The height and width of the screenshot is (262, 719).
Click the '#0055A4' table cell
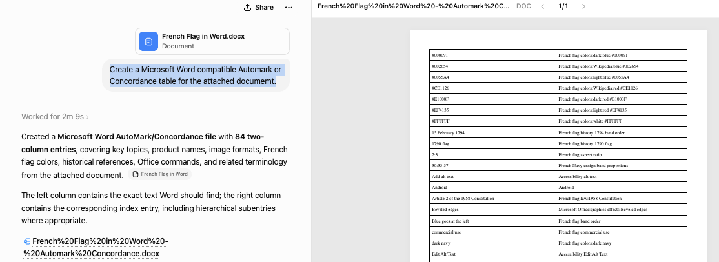(492, 77)
